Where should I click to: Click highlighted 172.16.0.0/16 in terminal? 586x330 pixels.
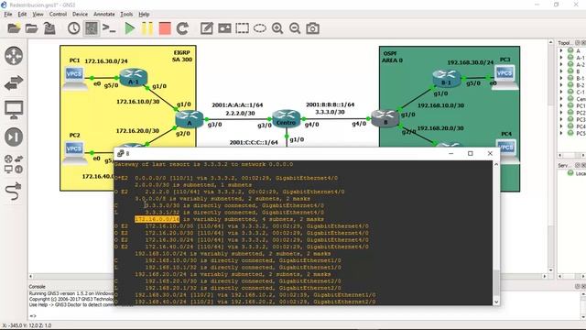(157, 219)
